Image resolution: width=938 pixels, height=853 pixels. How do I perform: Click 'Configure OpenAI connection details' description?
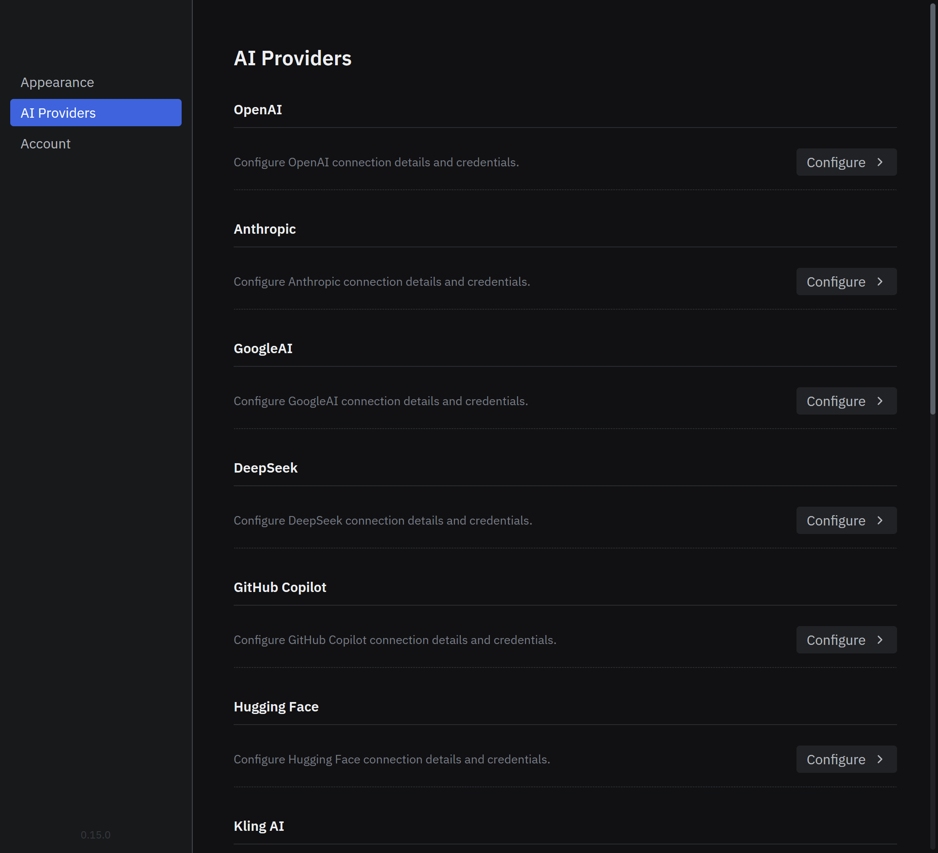click(376, 162)
